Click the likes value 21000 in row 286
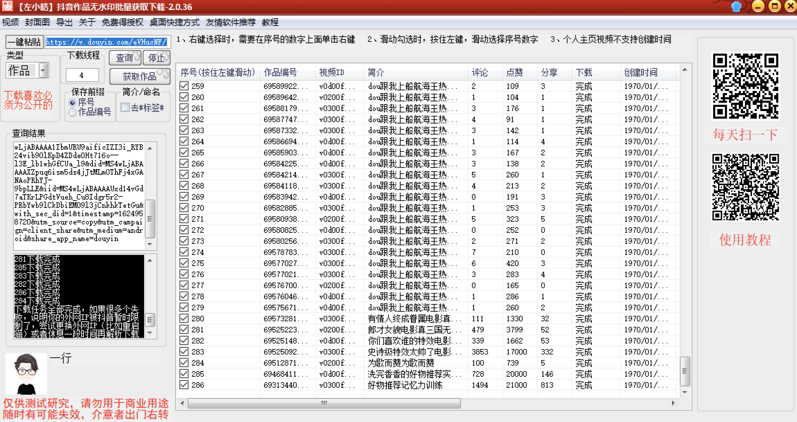The height and width of the screenshot is (422, 797). [516, 385]
